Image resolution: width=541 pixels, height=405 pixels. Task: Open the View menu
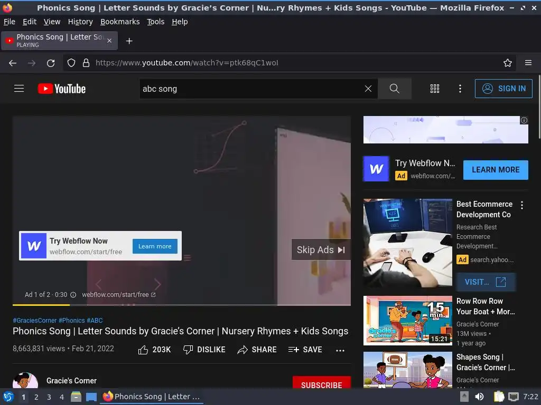[x=52, y=22]
